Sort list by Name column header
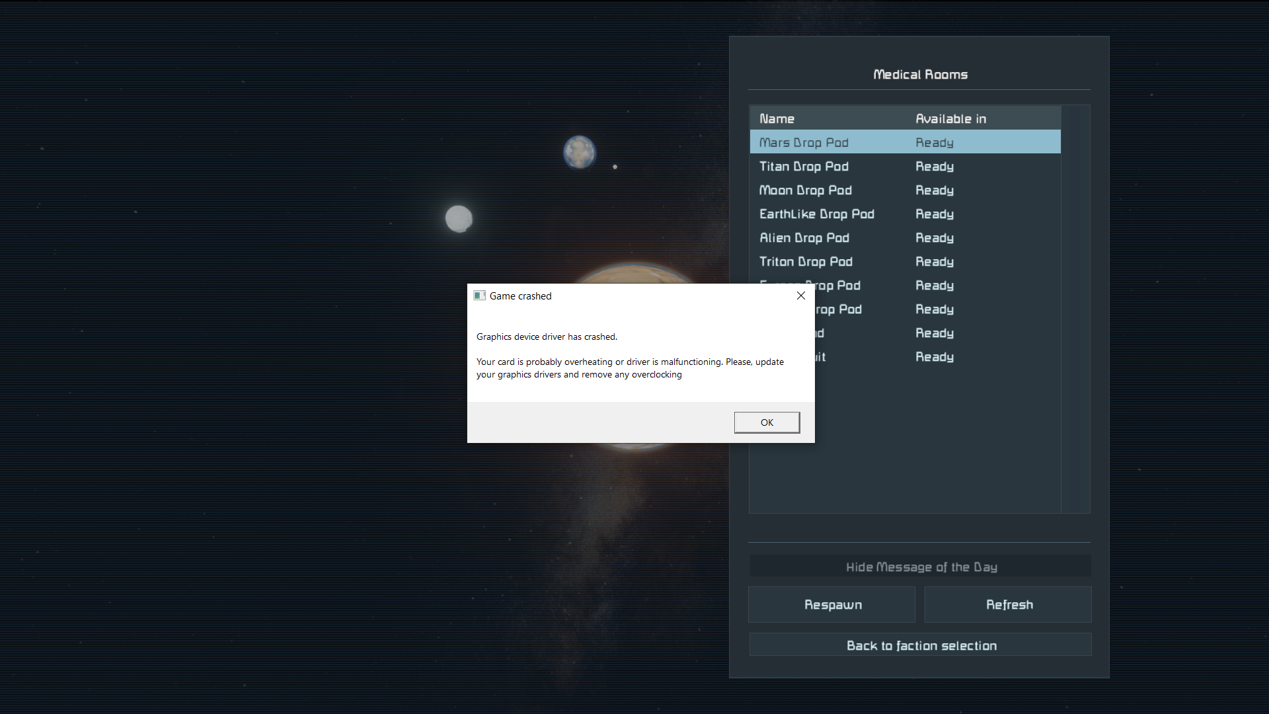 tap(777, 119)
